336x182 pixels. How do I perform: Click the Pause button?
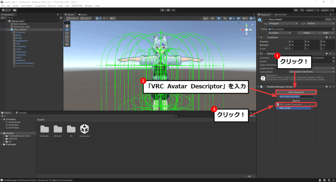point(168,10)
